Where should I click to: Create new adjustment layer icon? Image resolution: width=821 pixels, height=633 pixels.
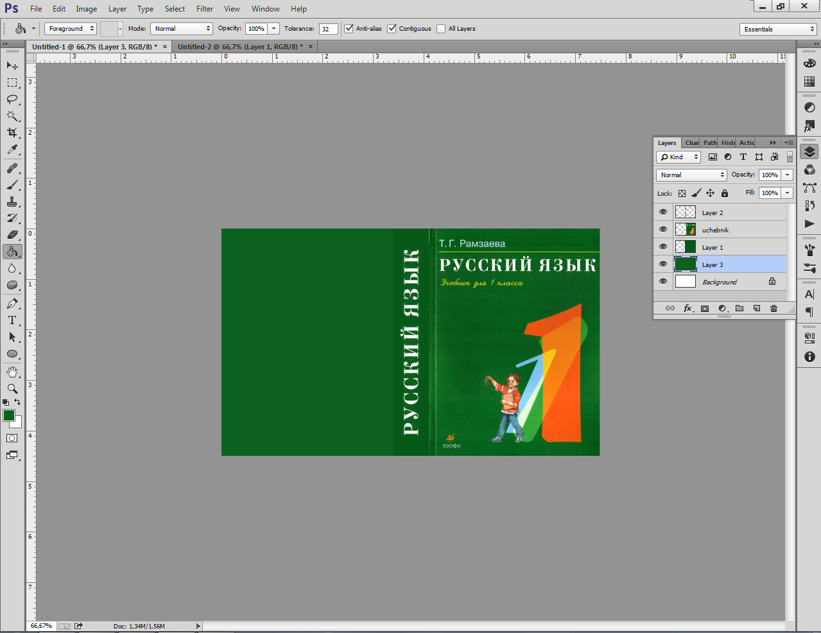coord(722,308)
